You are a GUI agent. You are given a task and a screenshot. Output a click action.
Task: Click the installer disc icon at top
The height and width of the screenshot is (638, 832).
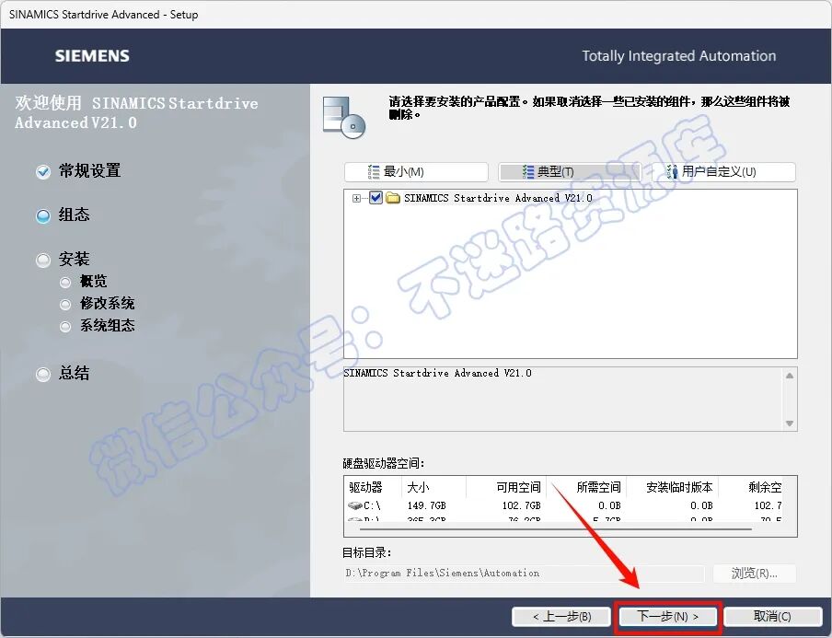pyautogui.click(x=344, y=117)
